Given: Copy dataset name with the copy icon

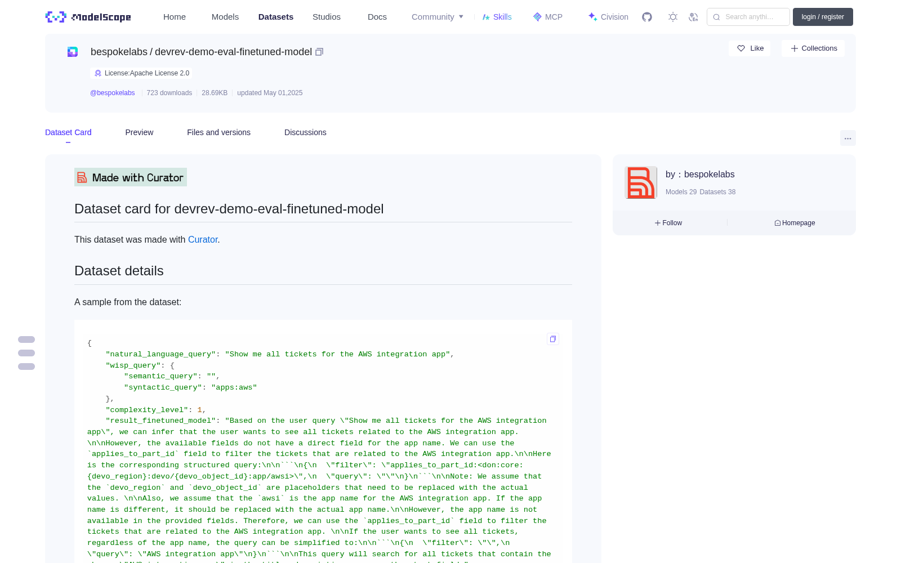Looking at the screenshot, I should (x=319, y=52).
